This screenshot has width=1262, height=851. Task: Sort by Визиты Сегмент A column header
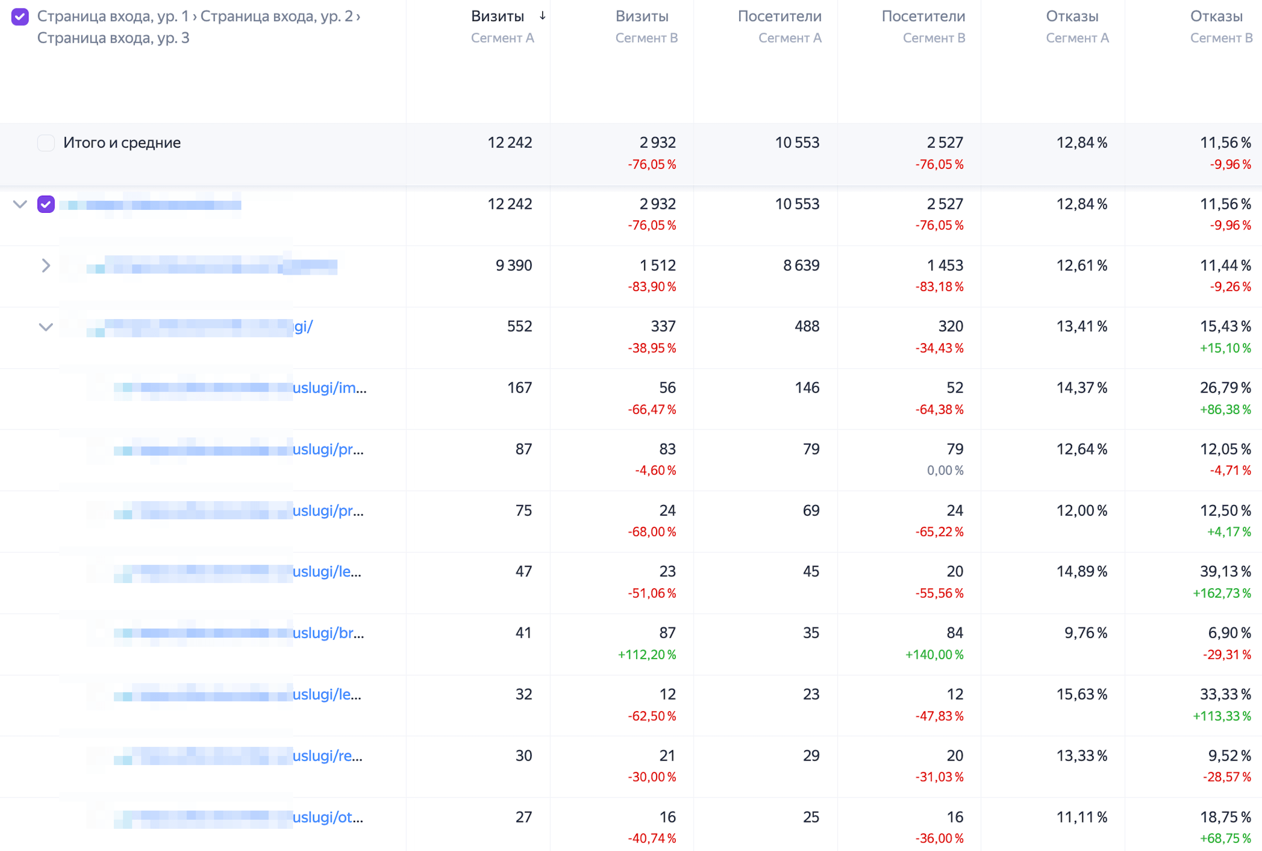pos(497,16)
